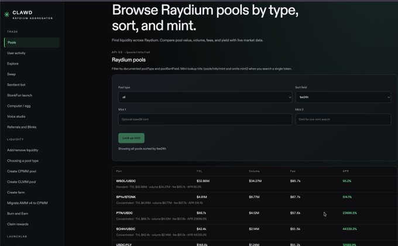Screen dimensions: 398x246
Task: Select the SCHH/USDC pool row
Action: [x=255, y=232]
